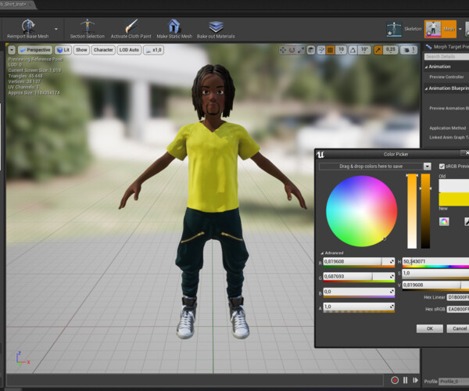Switch to Skeleton editor mode
Viewport: 469px width, 391px height.
click(404, 29)
